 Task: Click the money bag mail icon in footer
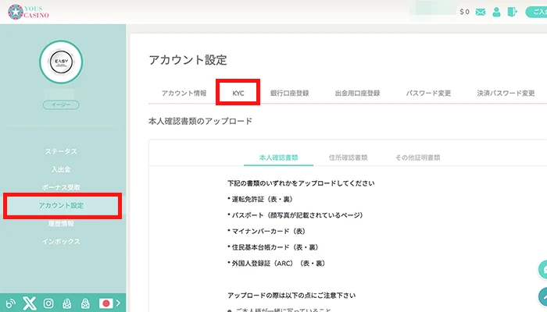67,303
